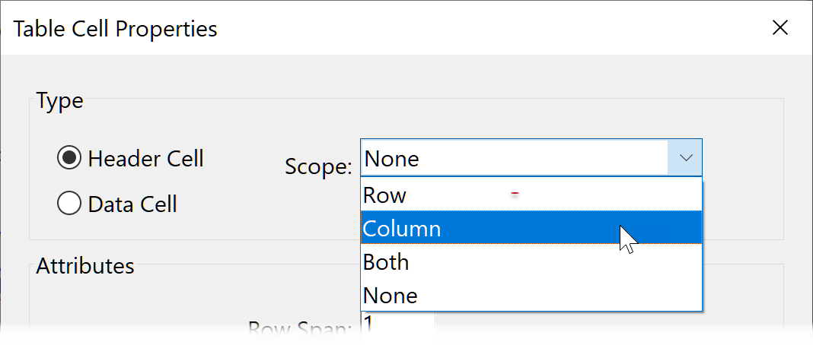Click the Scope combo box showing None

[x=514, y=158]
